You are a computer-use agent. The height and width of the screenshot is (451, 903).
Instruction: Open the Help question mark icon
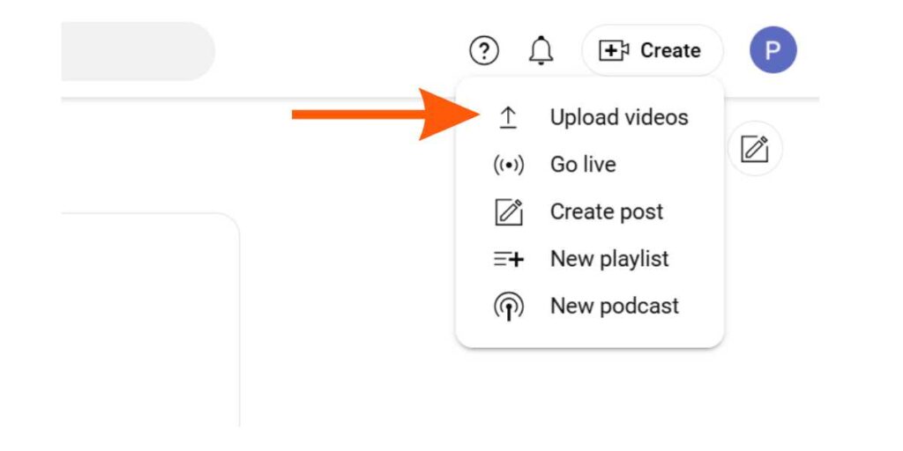pyautogui.click(x=484, y=51)
